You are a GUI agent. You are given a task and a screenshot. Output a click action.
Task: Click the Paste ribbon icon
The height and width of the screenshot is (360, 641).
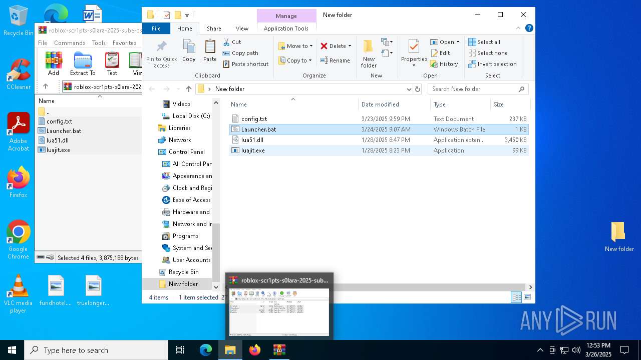click(210, 51)
